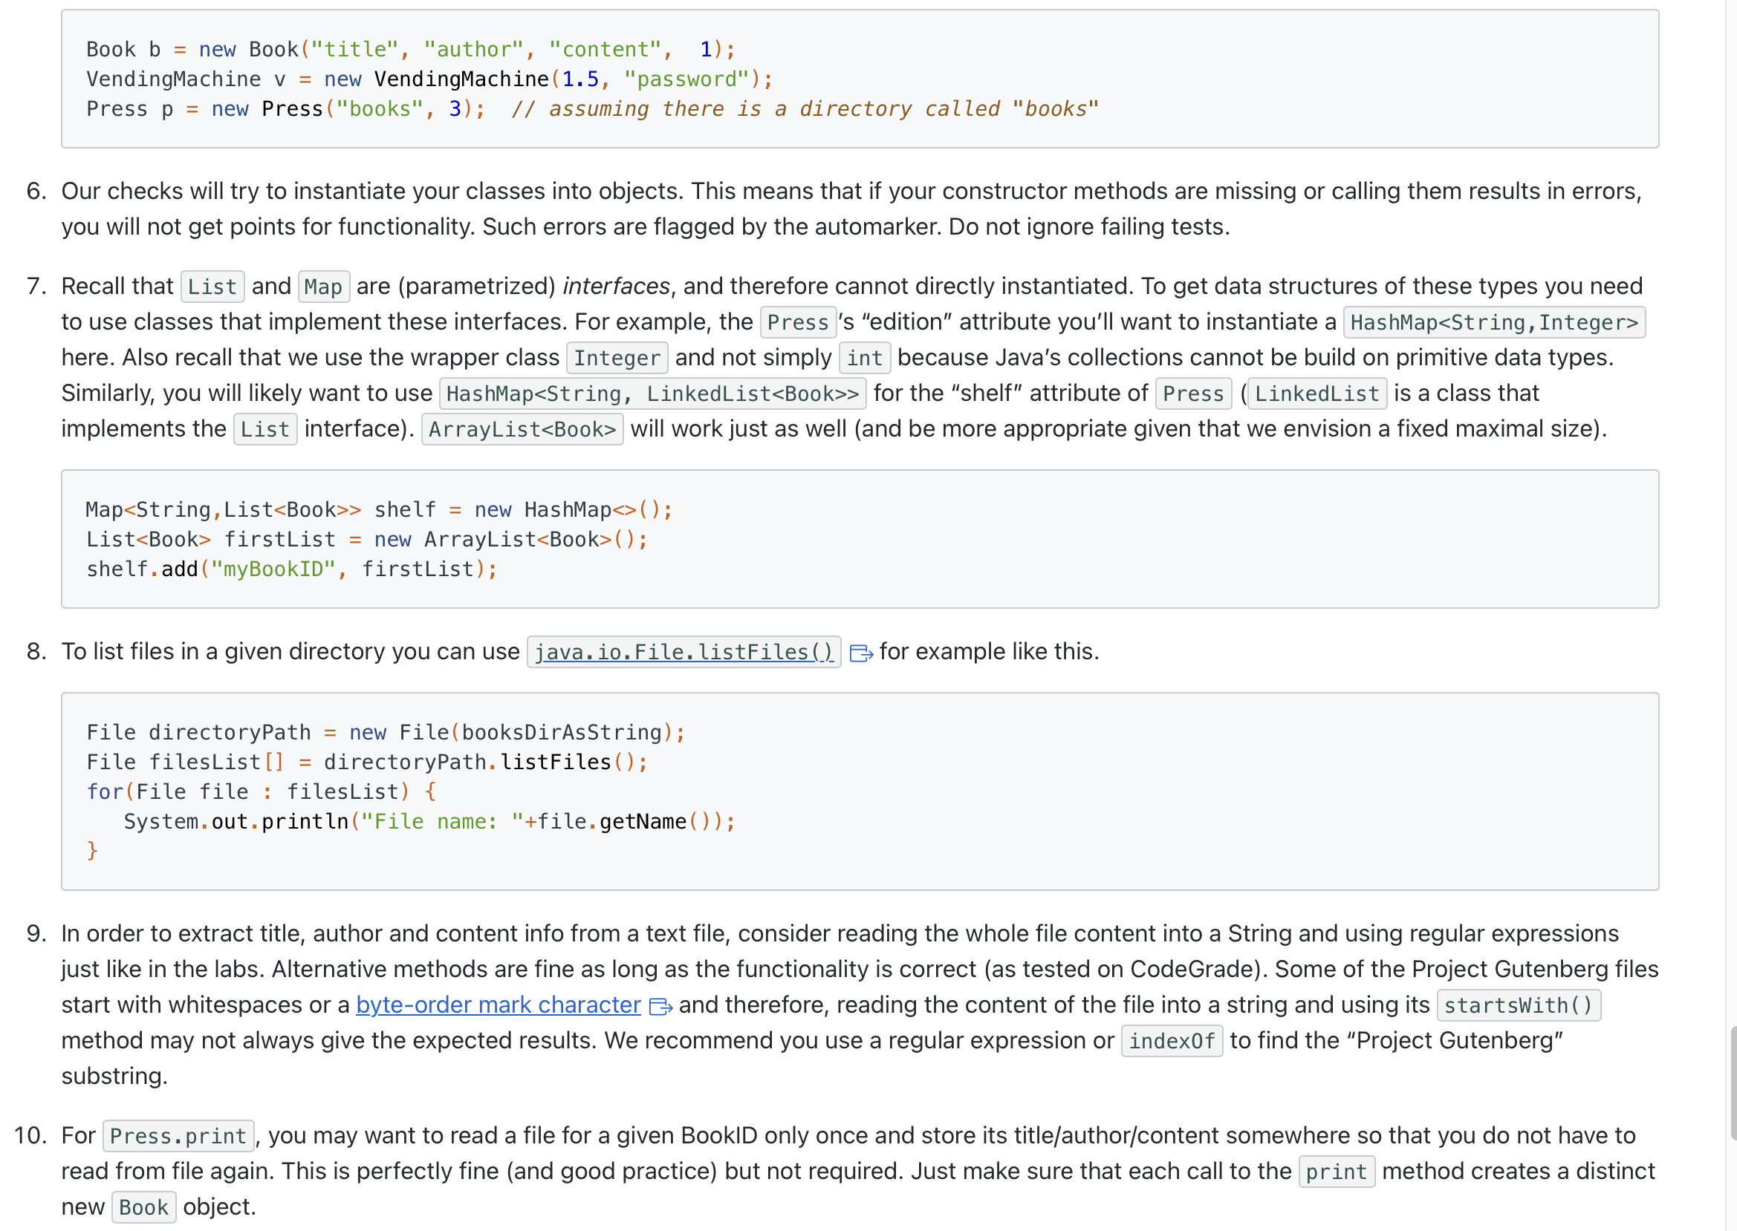This screenshot has height=1231, width=1737.
Task: Click the ArrayList<Book> inline code
Action: 522,429
